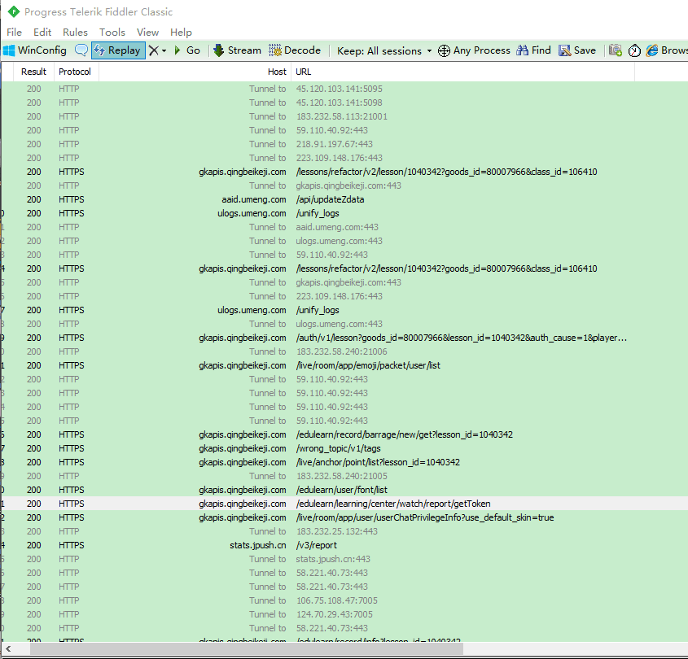
Task: Select the /auth/v1/lesson session row
Action: (x=345, y=338)
